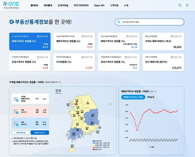Open the 고객지원 menu
Screen dimensions: 195x157
pos(114,5)
